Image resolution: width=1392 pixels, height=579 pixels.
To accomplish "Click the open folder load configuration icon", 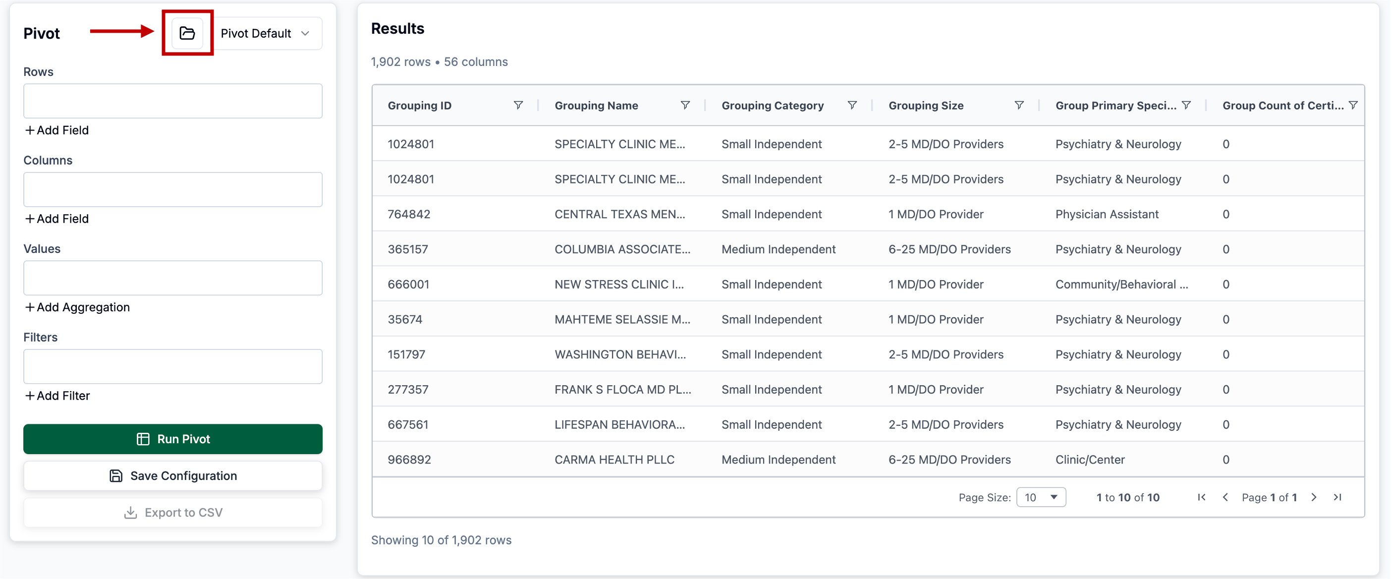I will point(187,33).
